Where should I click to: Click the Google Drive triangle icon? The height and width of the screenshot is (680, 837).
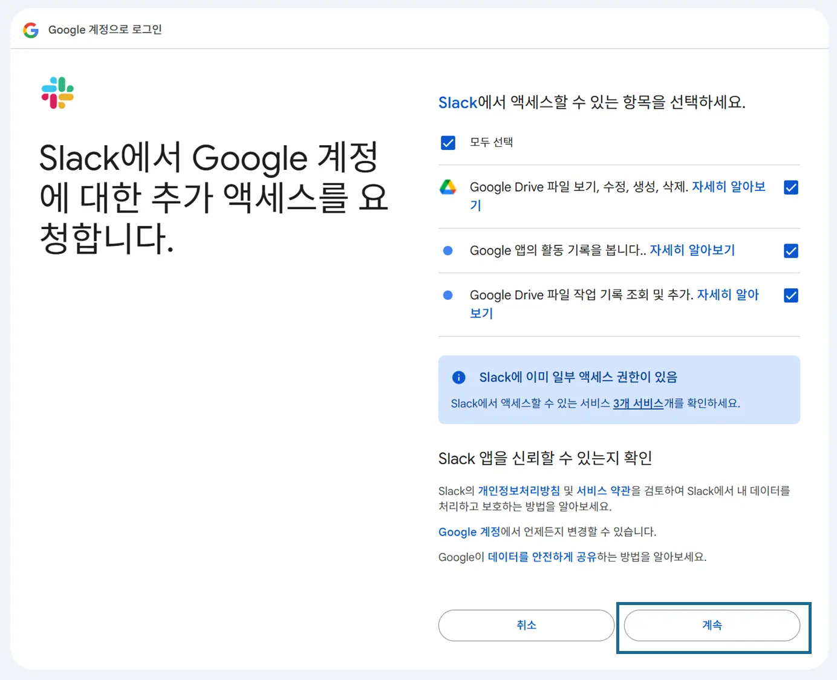[448, 187]
